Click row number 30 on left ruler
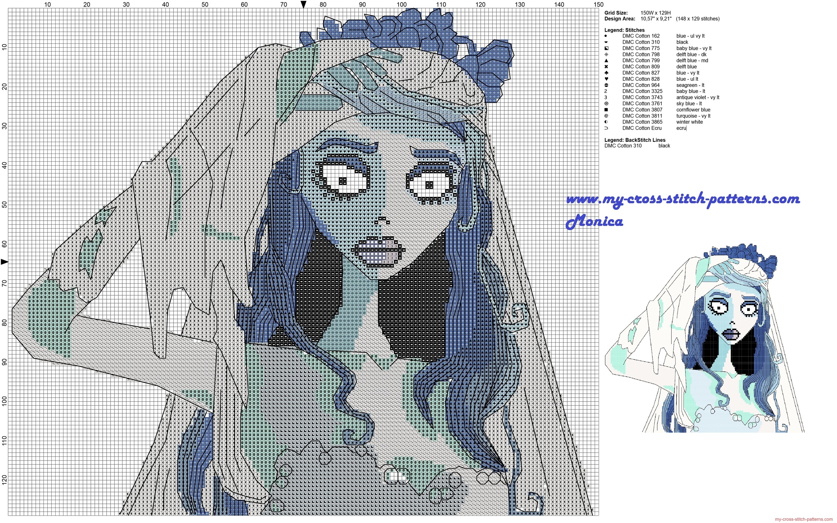This screenshot has width=837, height=523. click(x=5, y=126)
